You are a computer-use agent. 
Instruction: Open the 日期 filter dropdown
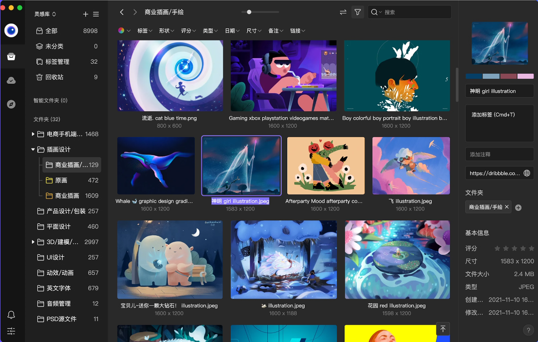[232, 30]
